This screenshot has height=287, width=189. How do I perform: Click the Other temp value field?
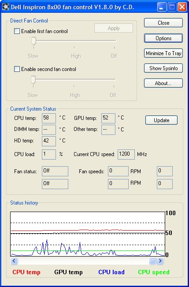(108, 130)
